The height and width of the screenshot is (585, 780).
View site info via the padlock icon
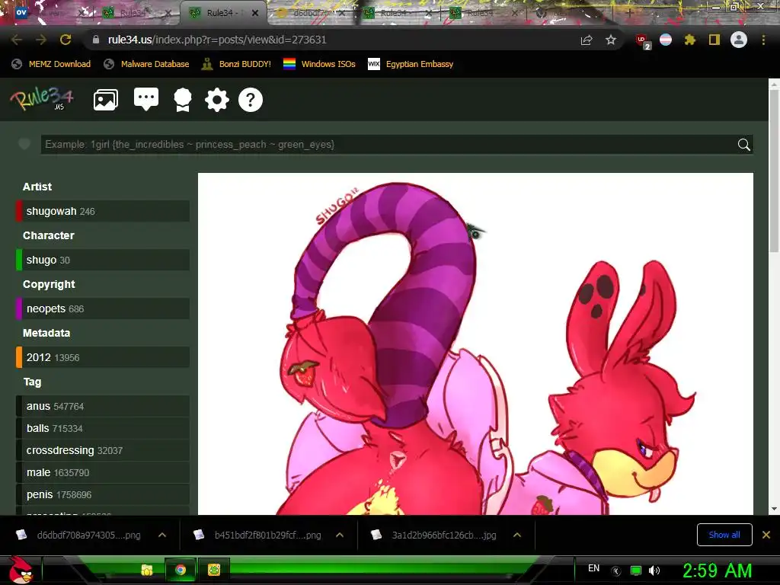pyautogui.click(x=96, y=40)
